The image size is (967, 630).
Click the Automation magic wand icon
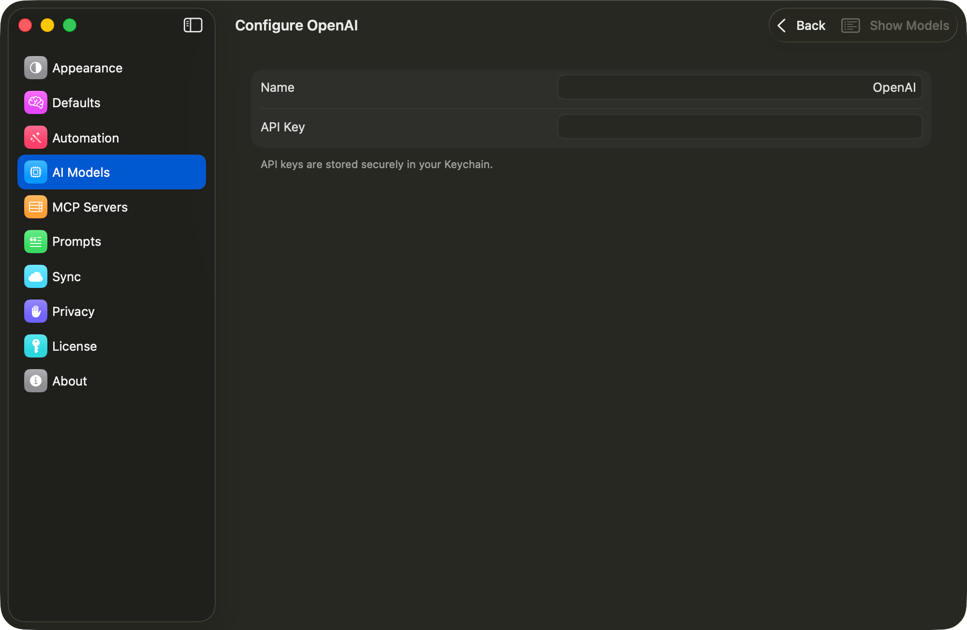tap(36, 138)
